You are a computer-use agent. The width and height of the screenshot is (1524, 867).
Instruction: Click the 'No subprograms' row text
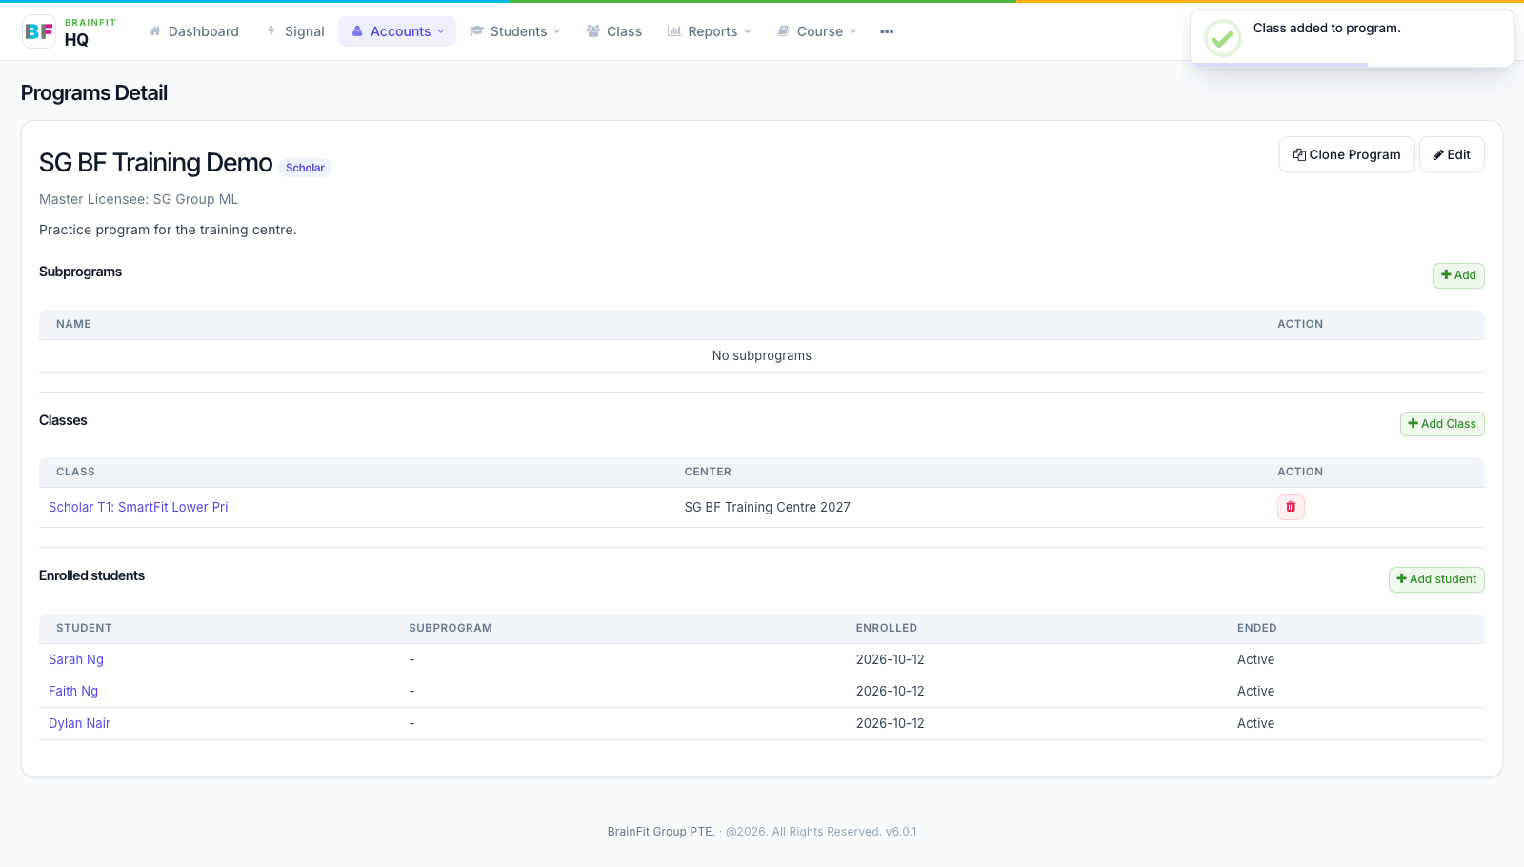pos(762,355)
